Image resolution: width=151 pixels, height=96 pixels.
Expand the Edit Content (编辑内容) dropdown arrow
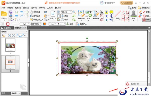click(81, 20)
